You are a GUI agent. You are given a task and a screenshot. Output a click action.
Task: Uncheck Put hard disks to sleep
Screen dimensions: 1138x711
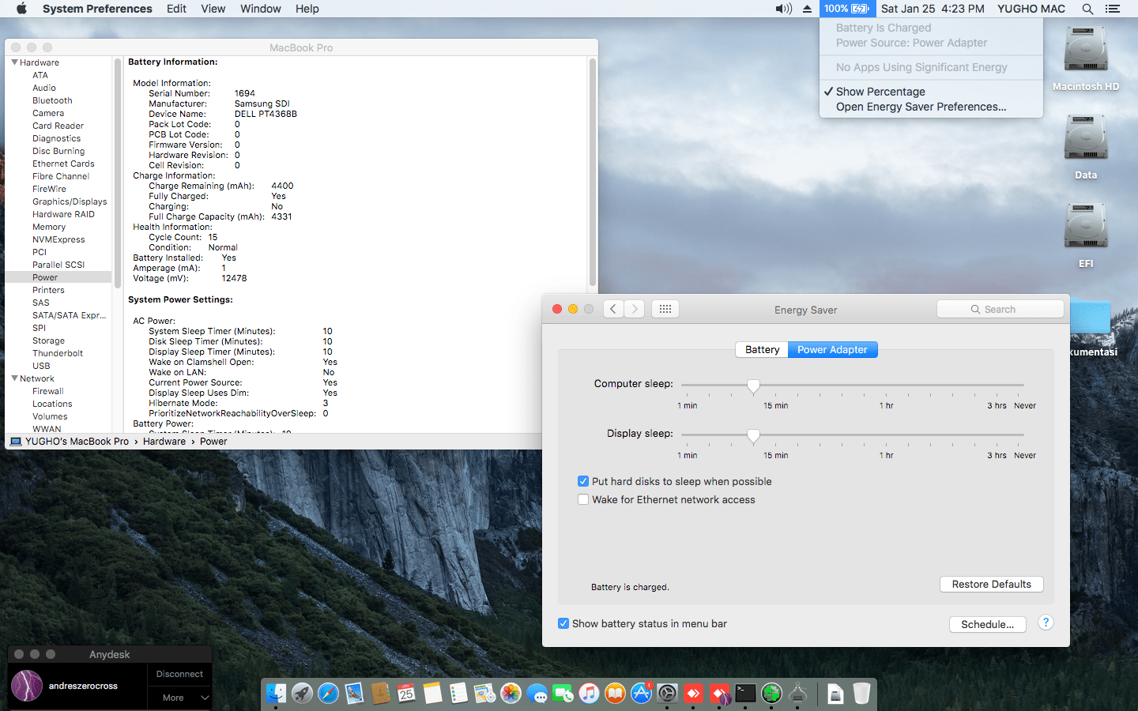pyautogui.click(x=583, y=481)
